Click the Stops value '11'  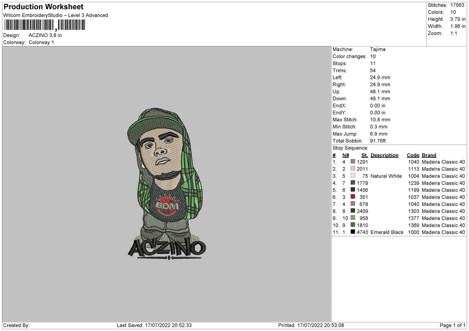[373, 63]
